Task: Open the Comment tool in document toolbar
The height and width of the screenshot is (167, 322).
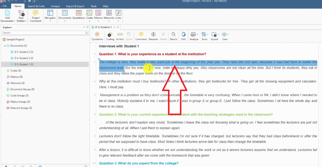Action: 141,36
